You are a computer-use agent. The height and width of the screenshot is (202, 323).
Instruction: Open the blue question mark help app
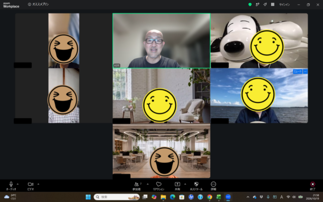[x=200, y=197]
